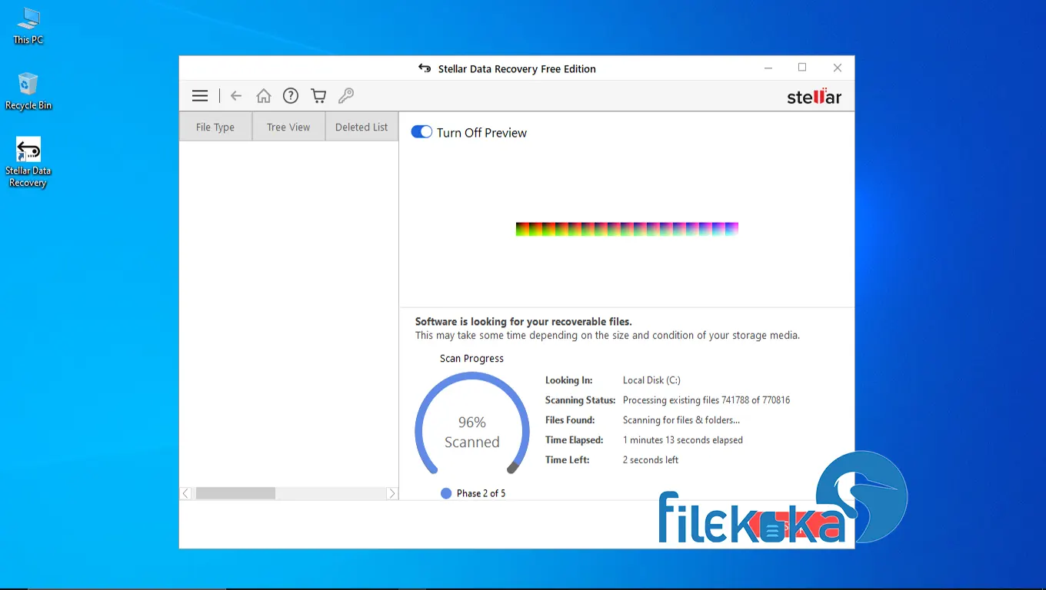This screenshot has width=1046, height=590.
Task: Switch to the Tree View tab
Action: [x=288, y=127]
